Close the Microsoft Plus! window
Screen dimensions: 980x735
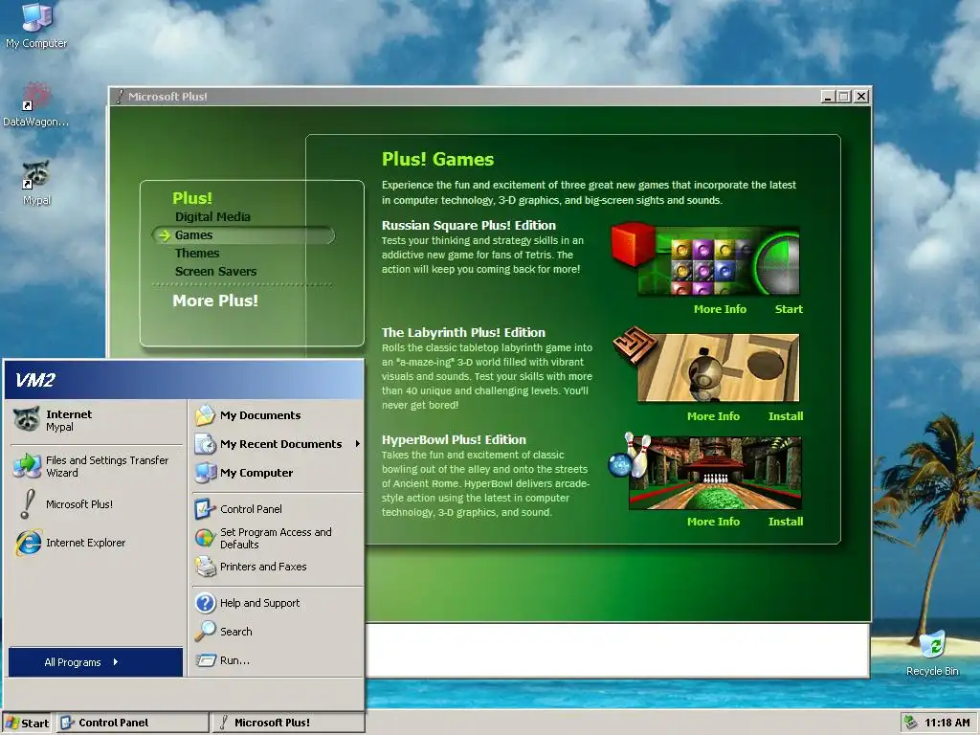(861, 97)
